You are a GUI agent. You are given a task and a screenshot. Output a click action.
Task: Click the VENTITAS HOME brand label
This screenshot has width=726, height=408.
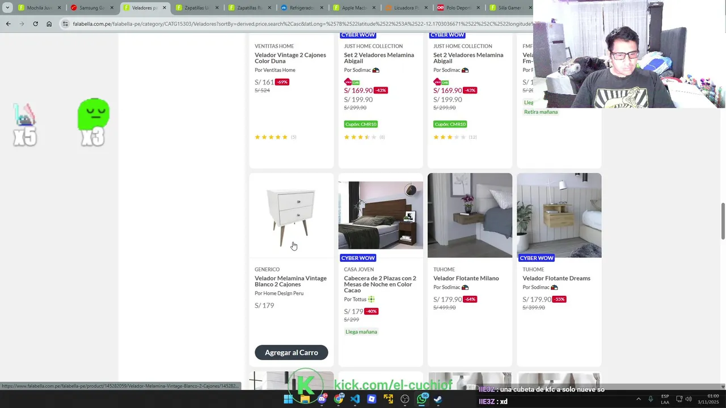coord(274,46)
